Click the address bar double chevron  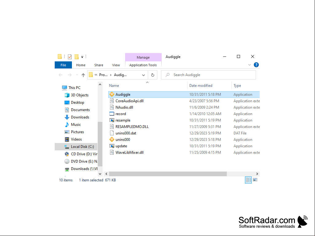(x=96, y=75)
